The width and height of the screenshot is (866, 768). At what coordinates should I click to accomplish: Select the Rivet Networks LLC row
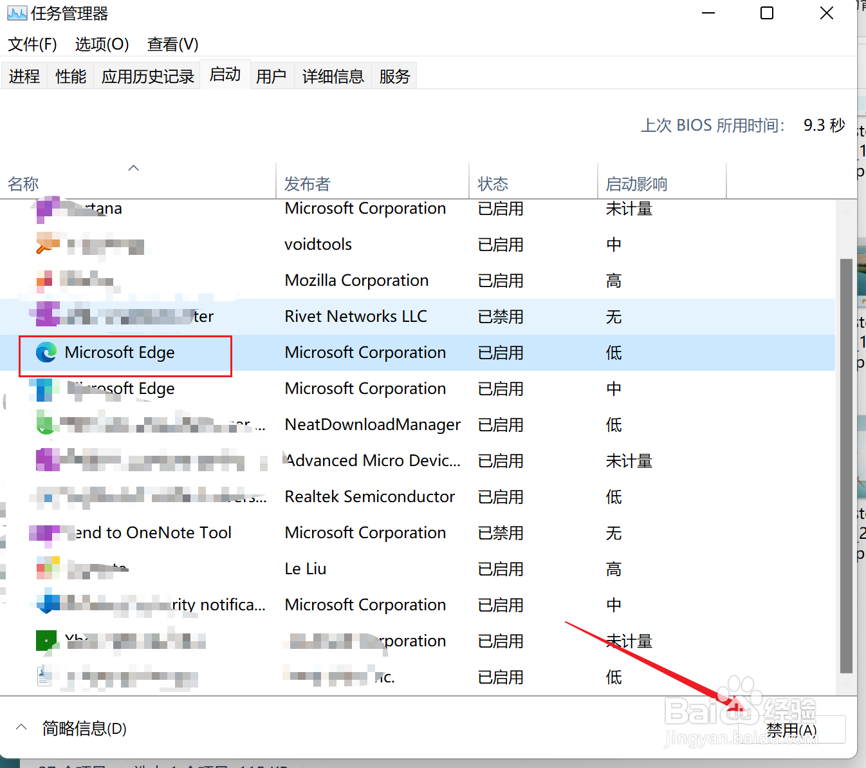418,317
